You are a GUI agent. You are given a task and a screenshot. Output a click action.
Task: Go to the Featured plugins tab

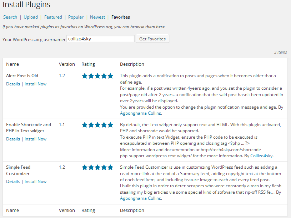53,17
